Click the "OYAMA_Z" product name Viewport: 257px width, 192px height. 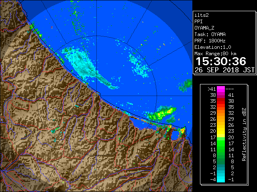coord(204,28)
